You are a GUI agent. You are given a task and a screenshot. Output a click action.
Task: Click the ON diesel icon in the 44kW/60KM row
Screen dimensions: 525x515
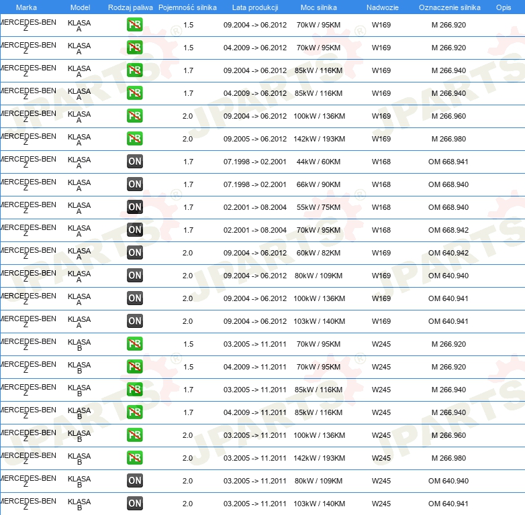click(134, 162)
